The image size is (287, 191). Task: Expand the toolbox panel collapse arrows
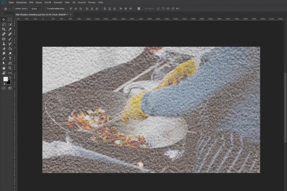[x=2, y=13]
